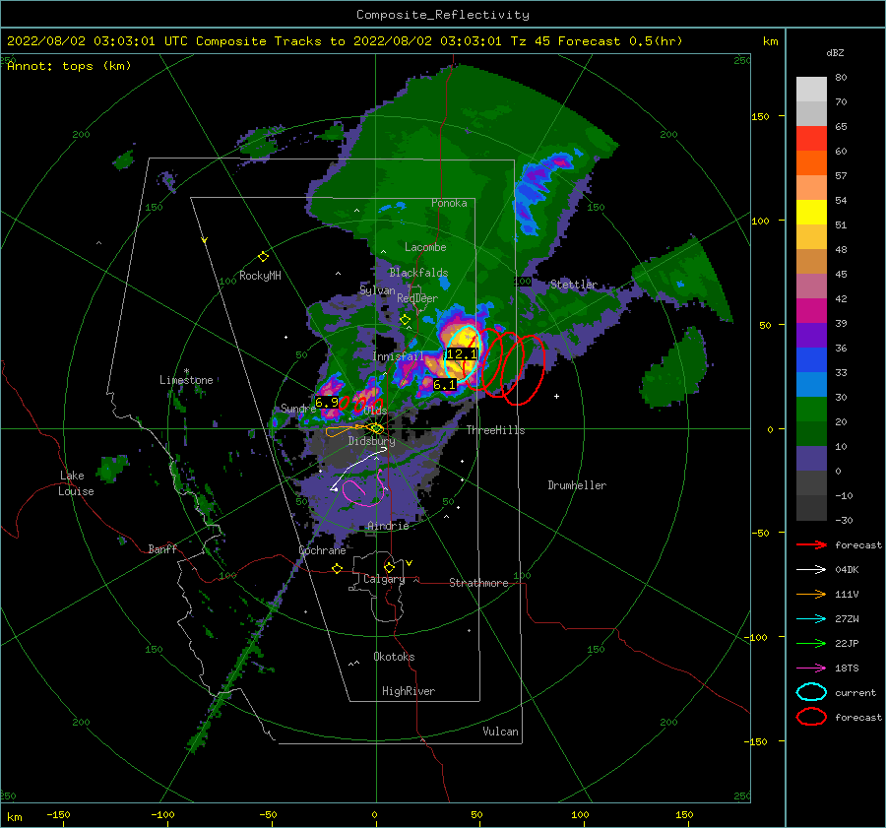Image resolution: width=886 pixels, height=828 pixels.
Task: Click the storm top label 6.1
Action: point(444,385)
